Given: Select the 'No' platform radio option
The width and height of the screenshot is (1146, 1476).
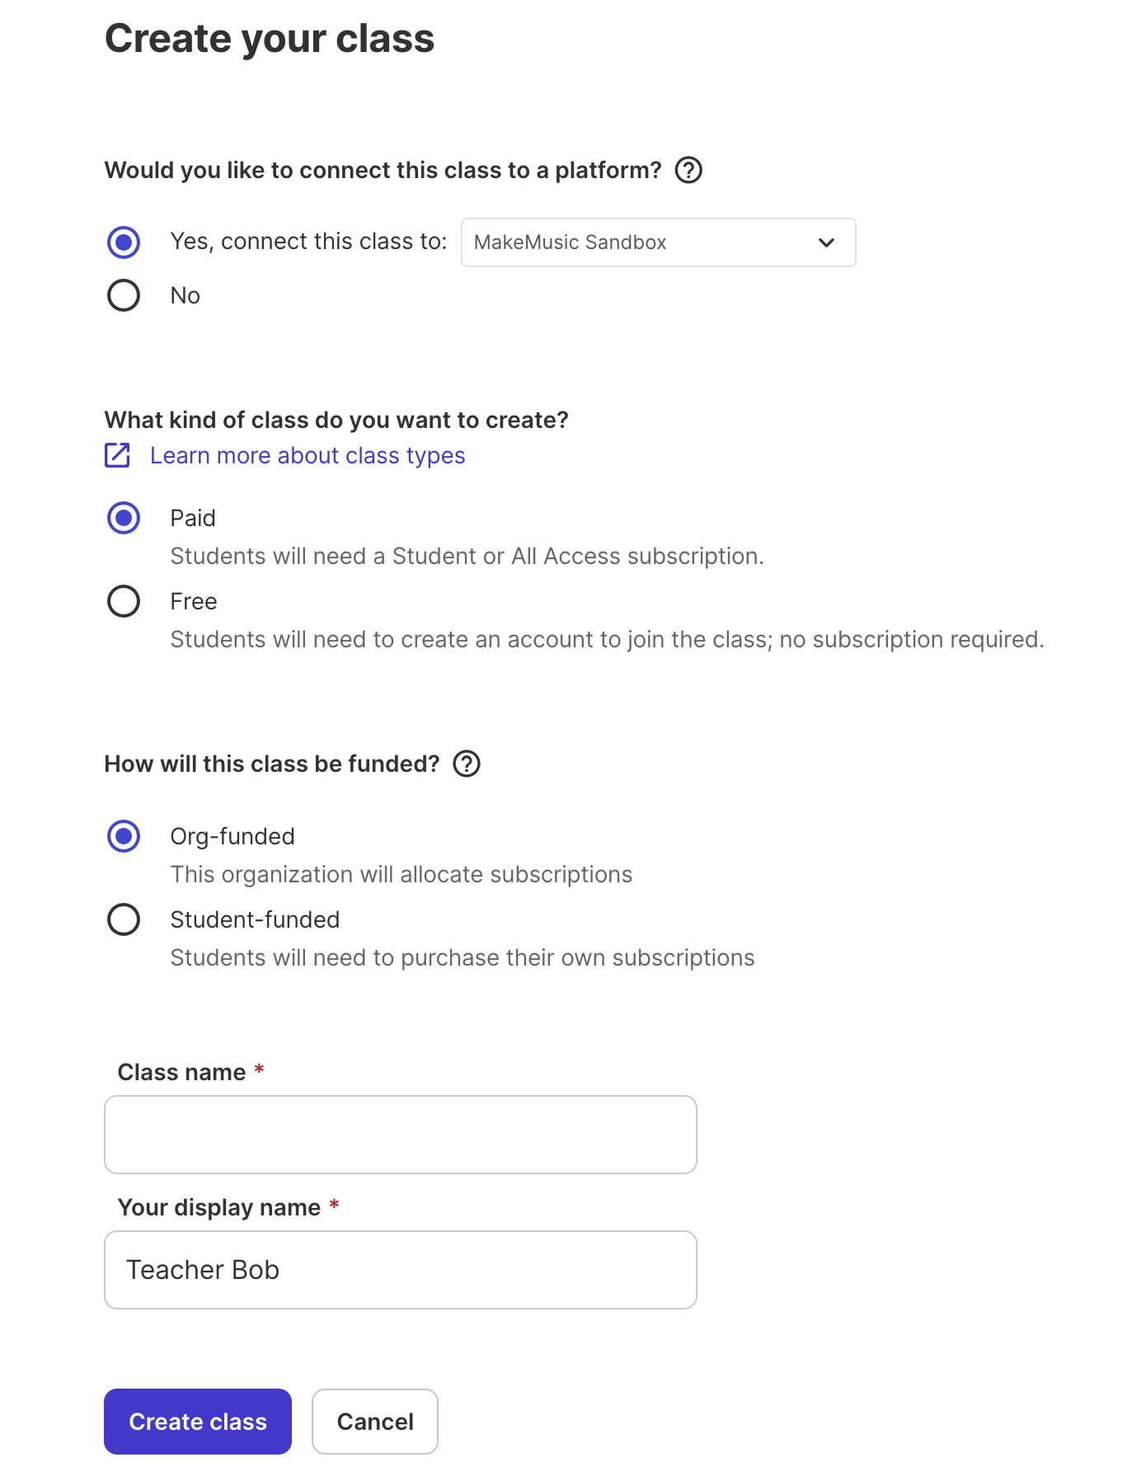Looking at the screenshot, I should (x=124, y=295).
